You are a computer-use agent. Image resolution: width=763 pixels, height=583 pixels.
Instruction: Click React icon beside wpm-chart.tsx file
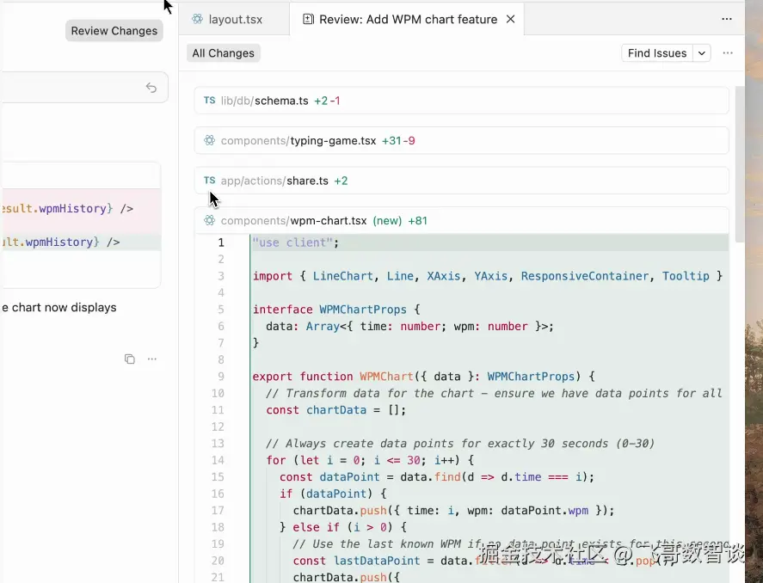click(x=209, y=221)
